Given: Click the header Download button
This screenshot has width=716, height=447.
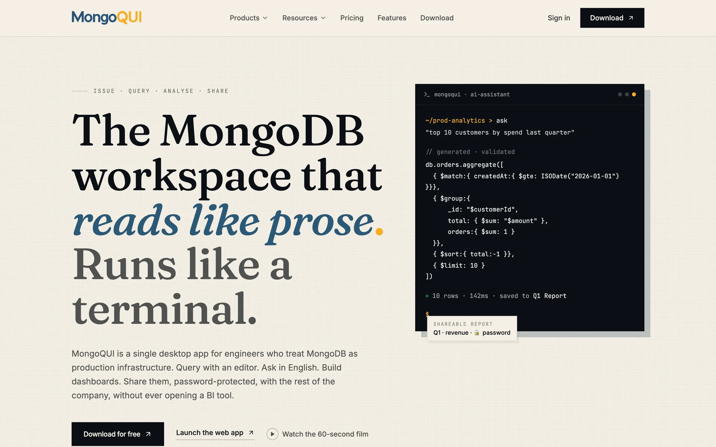Looking at the screenshot, I should point(612,18).
